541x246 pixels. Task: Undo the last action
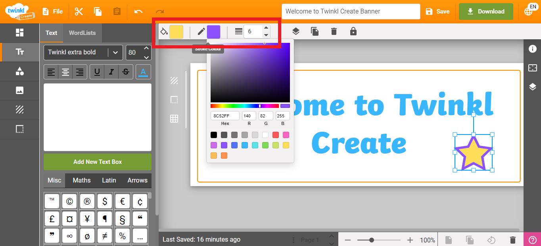click(x=138, y=12)
